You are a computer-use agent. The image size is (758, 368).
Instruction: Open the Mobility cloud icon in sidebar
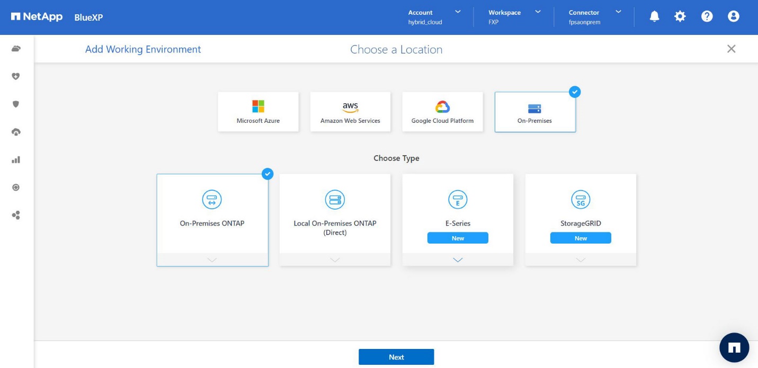(16, 132)
